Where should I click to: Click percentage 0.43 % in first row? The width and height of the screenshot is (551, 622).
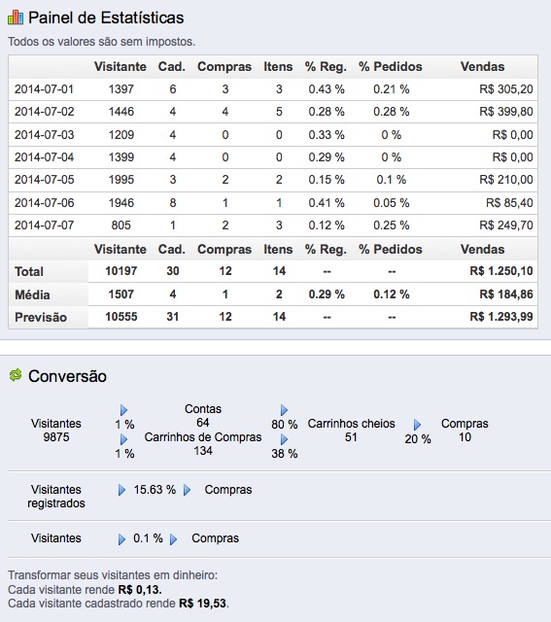(327, 89)
